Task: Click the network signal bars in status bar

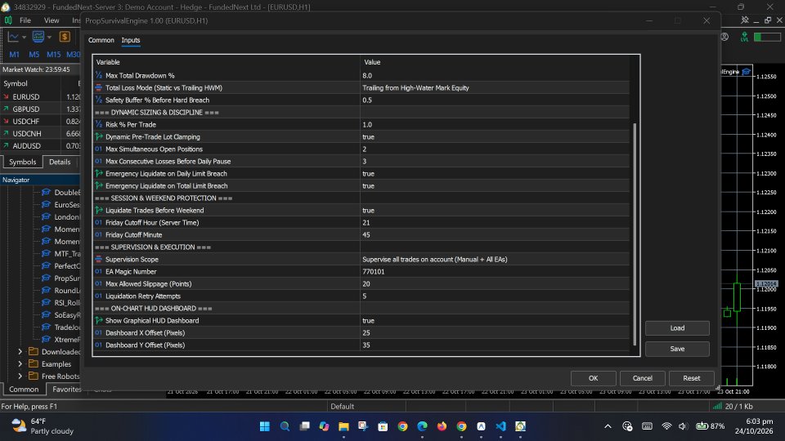Action: point(717,406)
